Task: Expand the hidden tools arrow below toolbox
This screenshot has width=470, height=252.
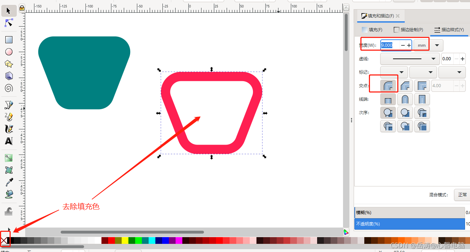Action: (9, 229)
